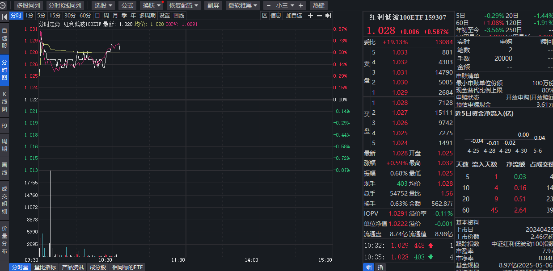Switch to the 15分 timeframe tab
Image resolution: width=553 pixels, height=271 pixels.
[55, 16]
